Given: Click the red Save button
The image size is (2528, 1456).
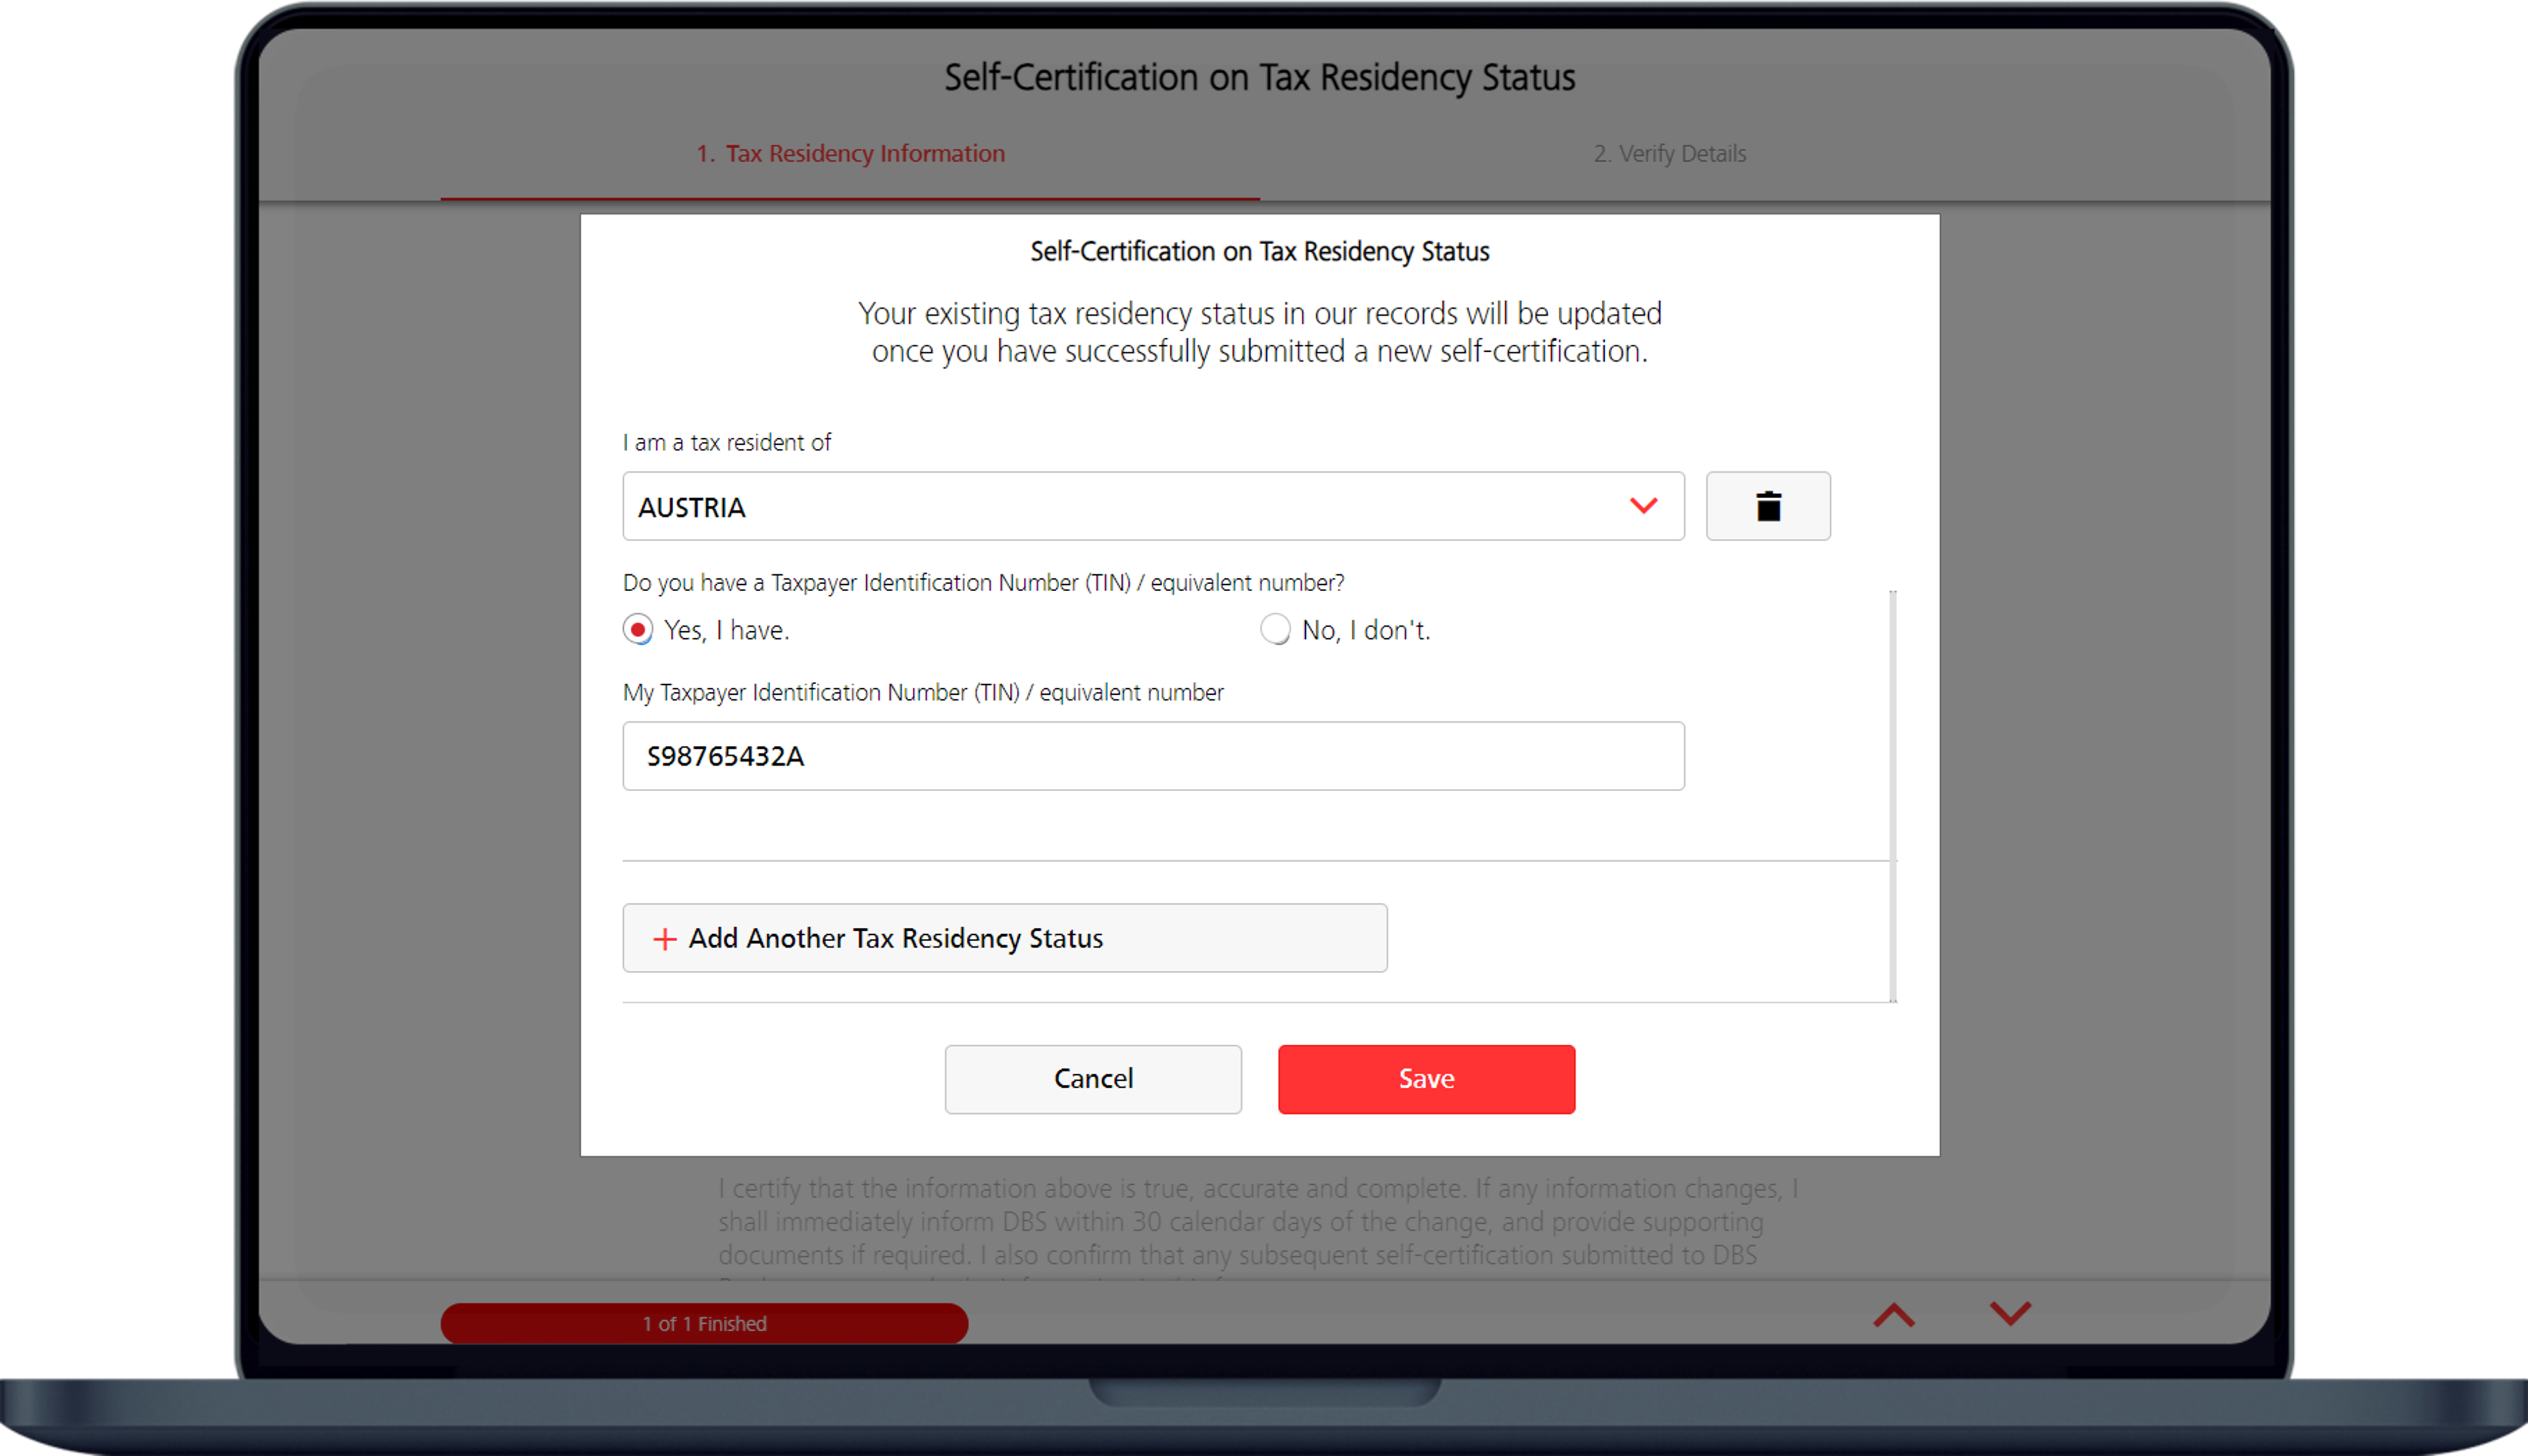Looking at the screenshot, I should click(1425, 1079).
